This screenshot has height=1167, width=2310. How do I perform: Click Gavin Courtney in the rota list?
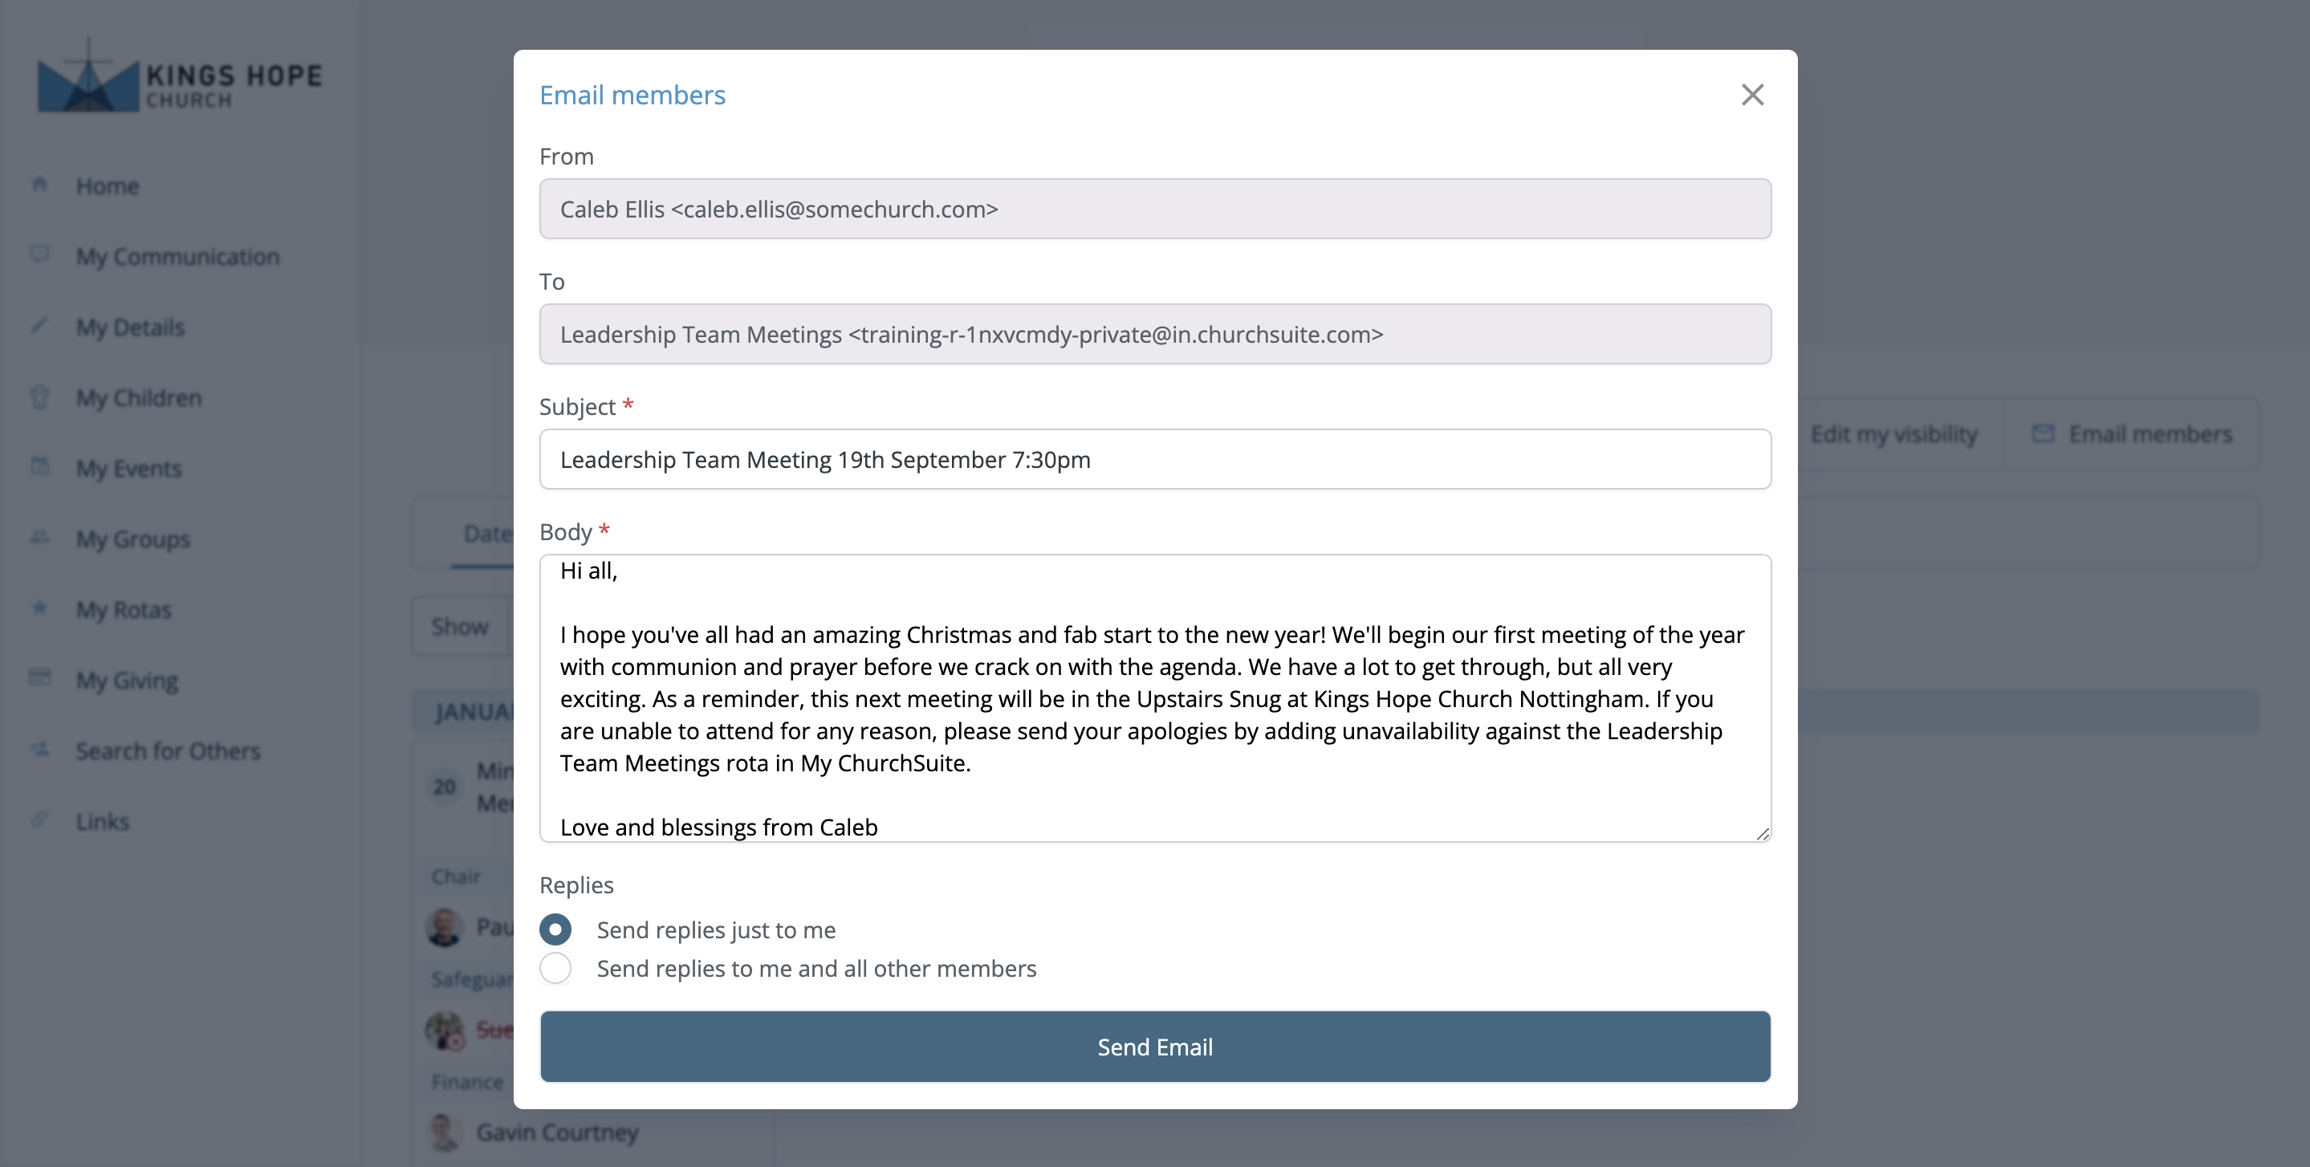[557, 1132]
